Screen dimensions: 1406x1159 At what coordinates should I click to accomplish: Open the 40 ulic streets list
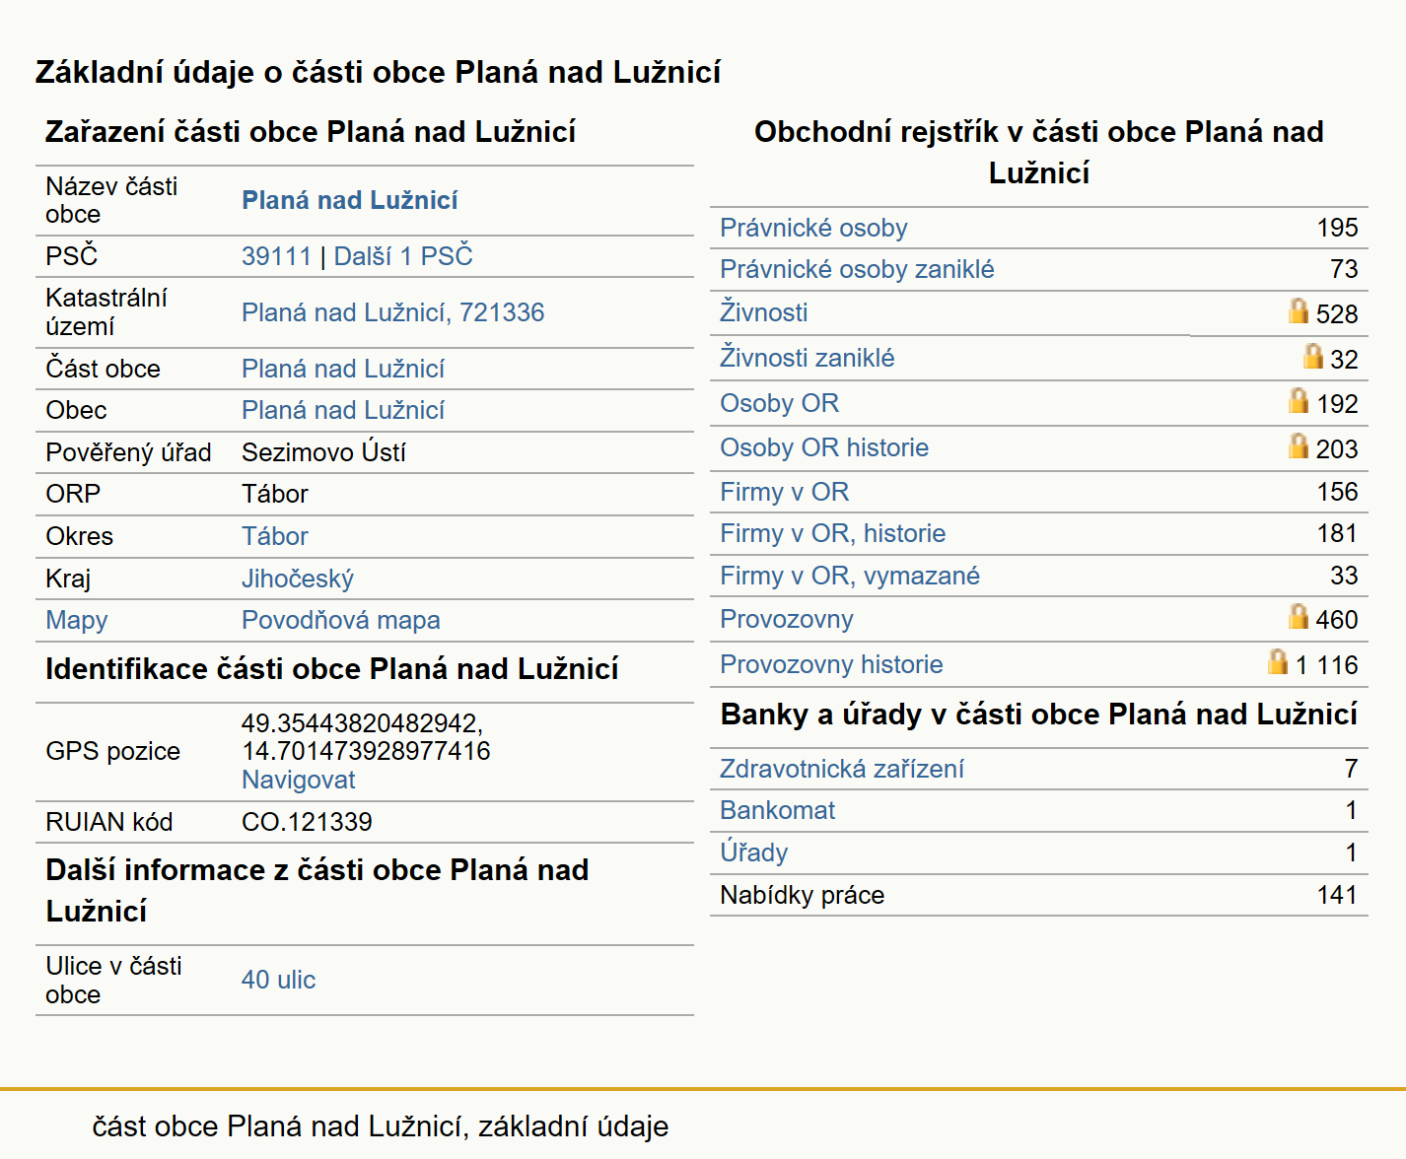point(279,980)
